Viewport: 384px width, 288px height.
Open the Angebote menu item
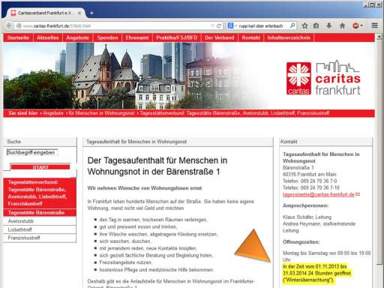coord(77,37)
